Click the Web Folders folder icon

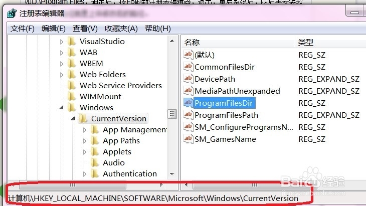(72, 74)
